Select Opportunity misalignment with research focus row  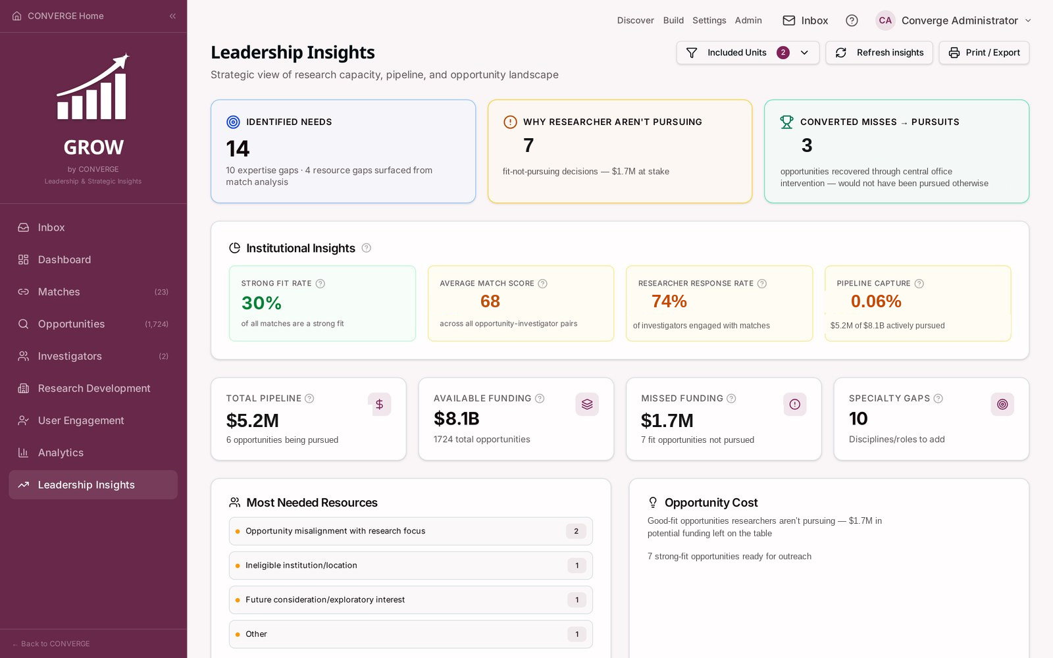pos(411,531)
